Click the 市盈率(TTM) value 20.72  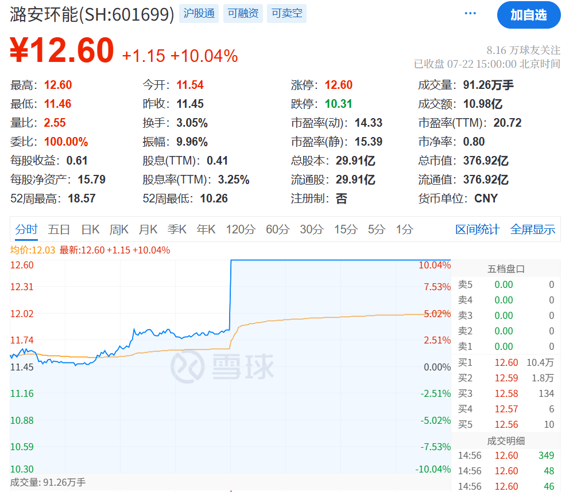508,123
